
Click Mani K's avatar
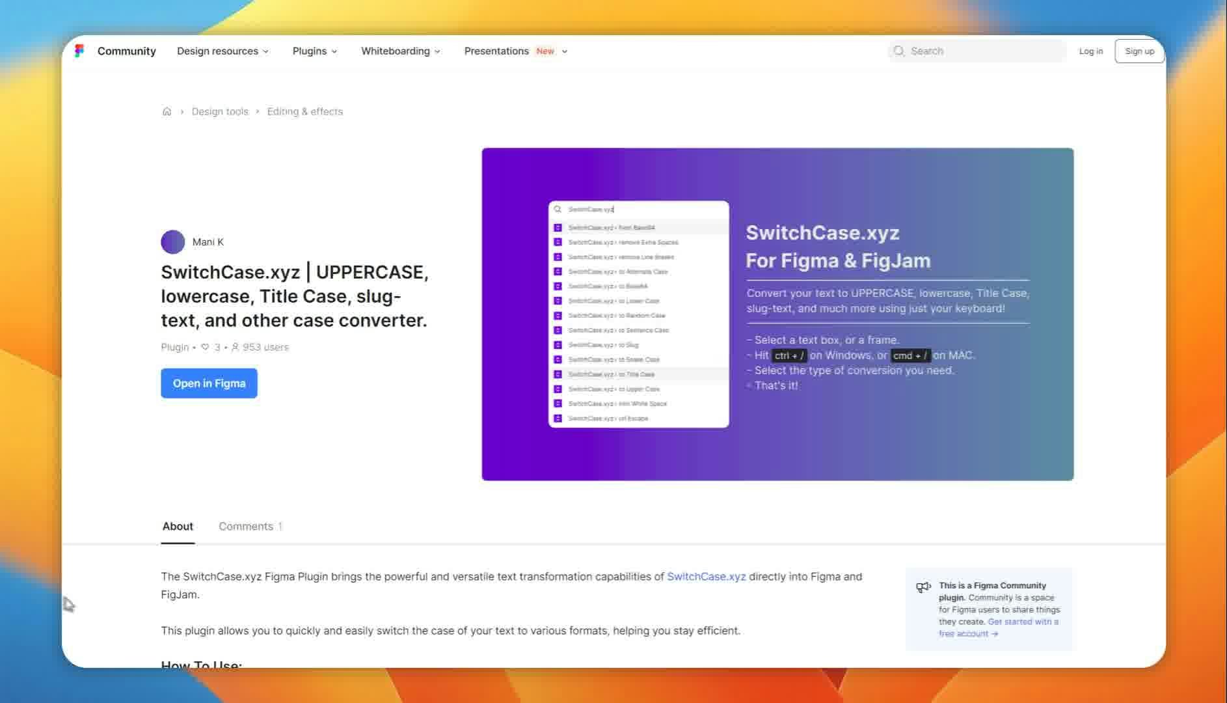click(172, 242)
